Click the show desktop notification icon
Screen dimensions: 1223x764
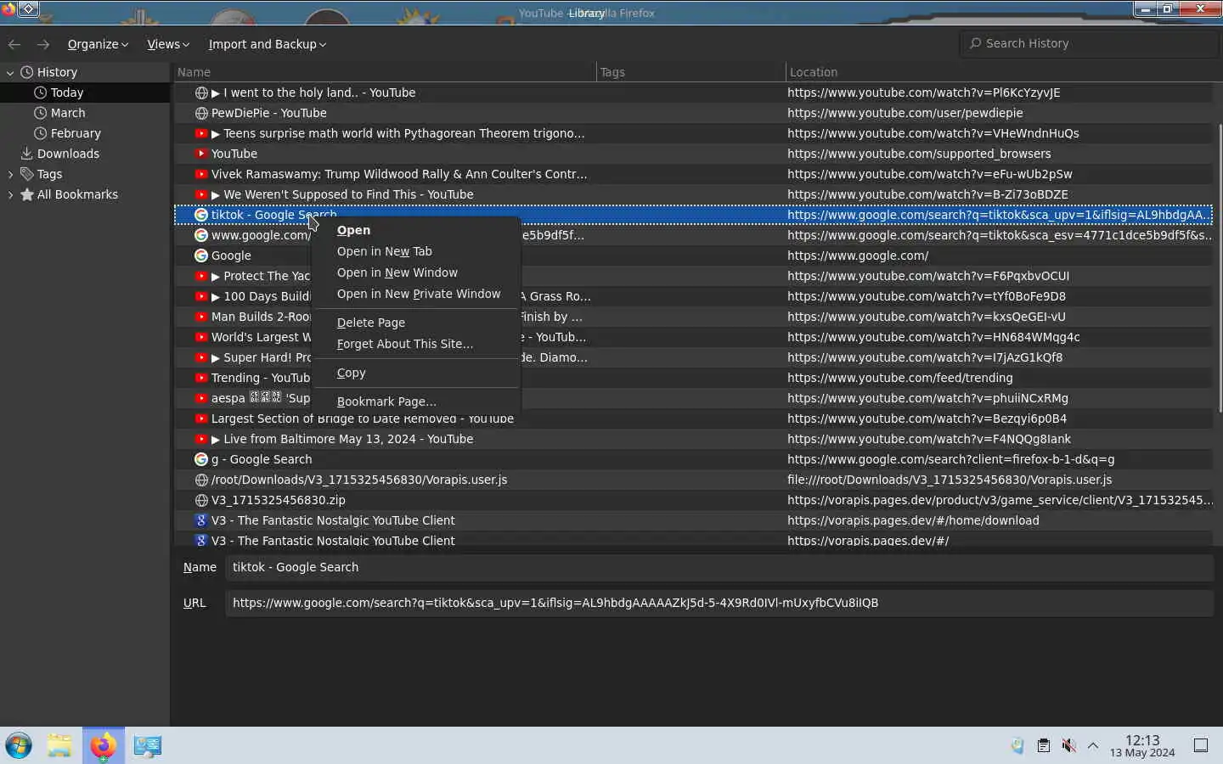pos(1201,746)
